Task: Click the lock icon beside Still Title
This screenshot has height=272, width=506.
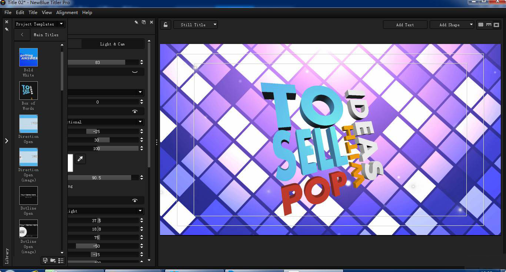Action: (166, 25)
